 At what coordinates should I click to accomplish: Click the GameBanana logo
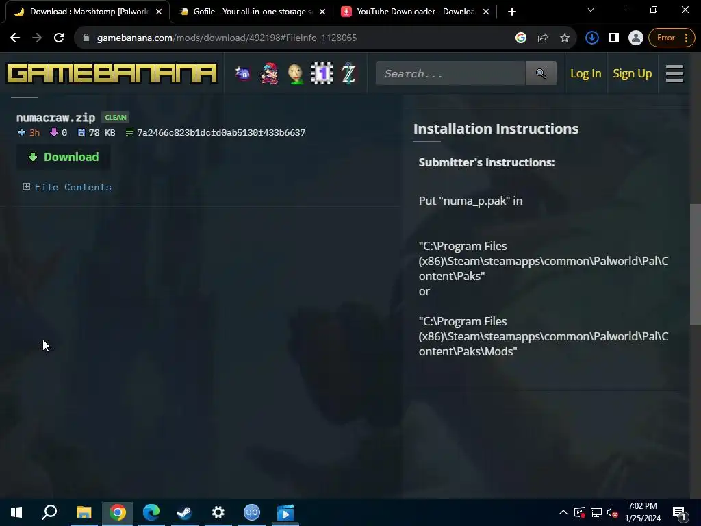click(x=112, y=73)
